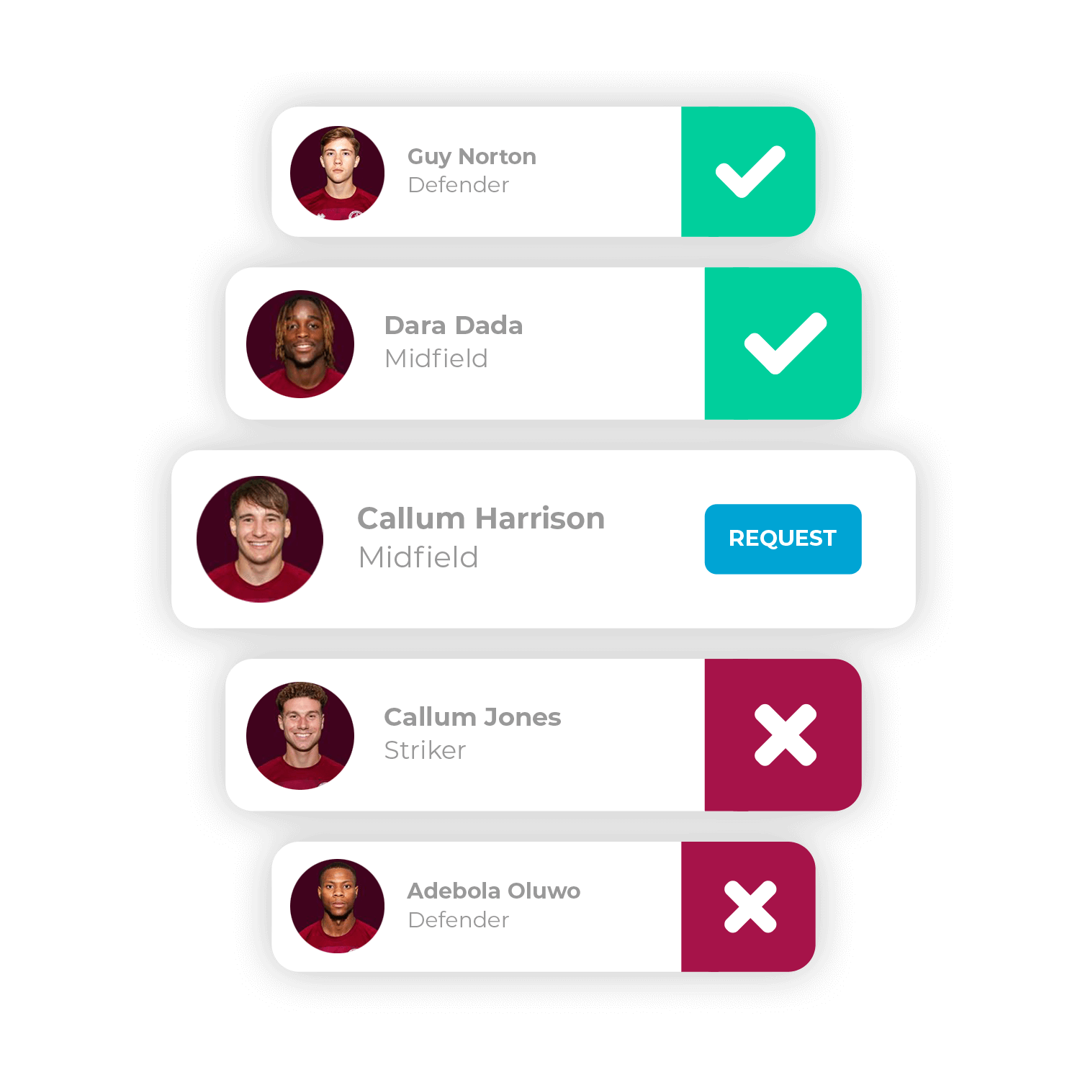Click the red X beside Callum Jones
This screenshot has height=1080, width=1080.
[783, 734]
